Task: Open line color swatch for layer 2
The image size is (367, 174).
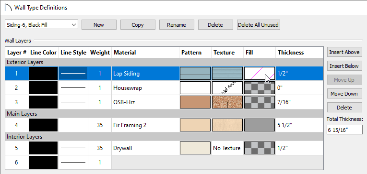Action: click(x=43, y=88)
